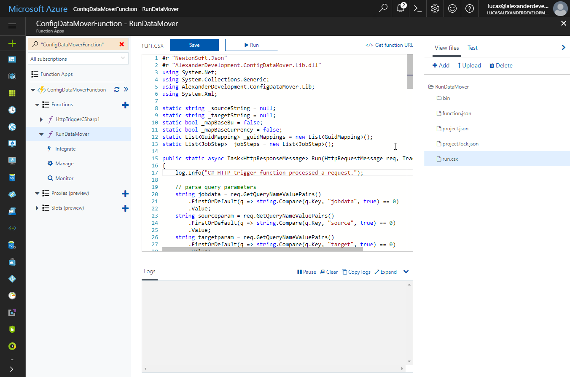The width and height of the screenshot is (570, 377).
Task: Open the Cost Management green circle icon
Action: click(12, 346)
